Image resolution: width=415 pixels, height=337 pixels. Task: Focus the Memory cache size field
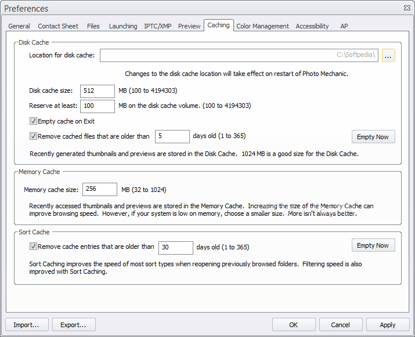(100, 190)
